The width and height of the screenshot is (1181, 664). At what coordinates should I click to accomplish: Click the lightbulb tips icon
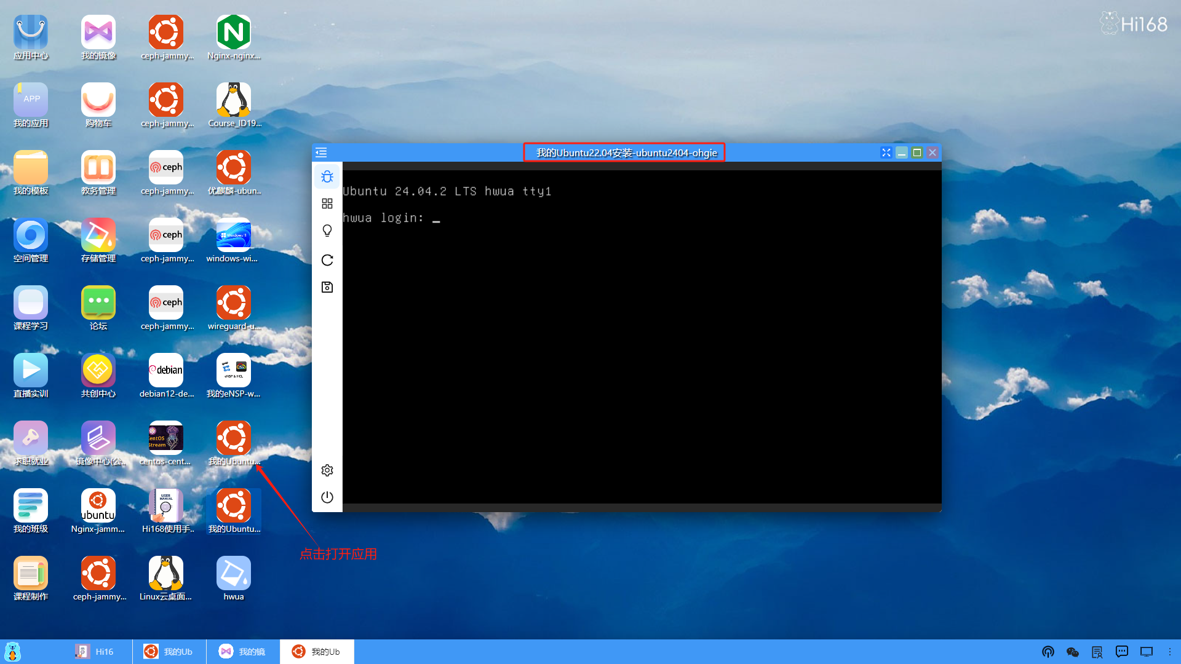click(327, 231)
